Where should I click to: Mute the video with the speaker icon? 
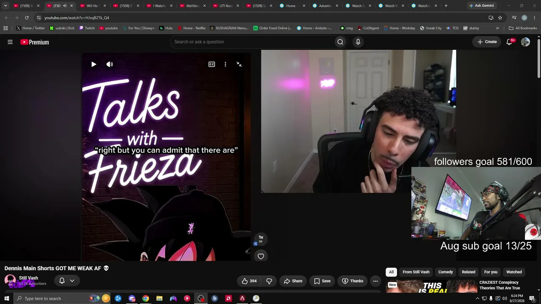[109, 64]
